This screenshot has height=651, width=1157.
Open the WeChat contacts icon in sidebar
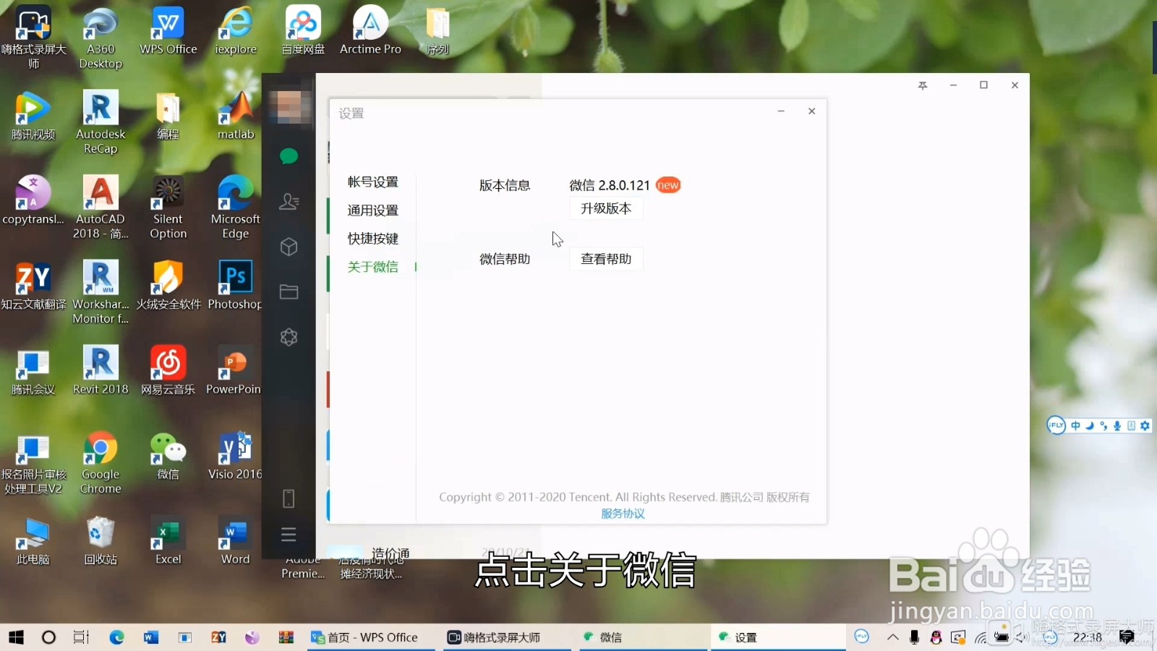(289, 201)
